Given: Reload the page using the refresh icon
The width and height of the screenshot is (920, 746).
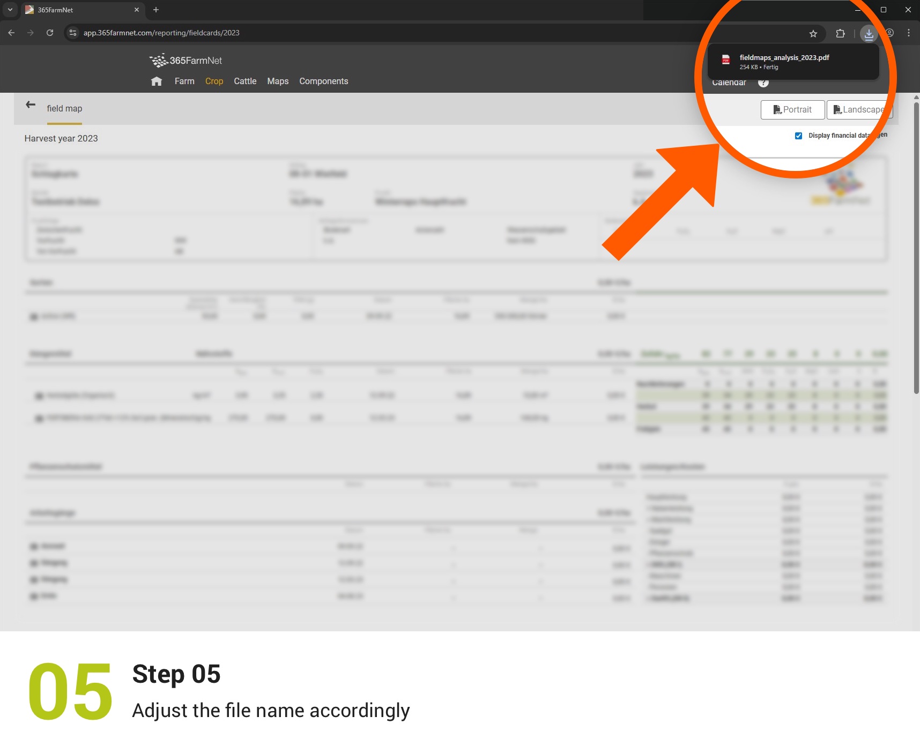Looking at the screenshot, I should pyautogui.click(x=50, y=33).
